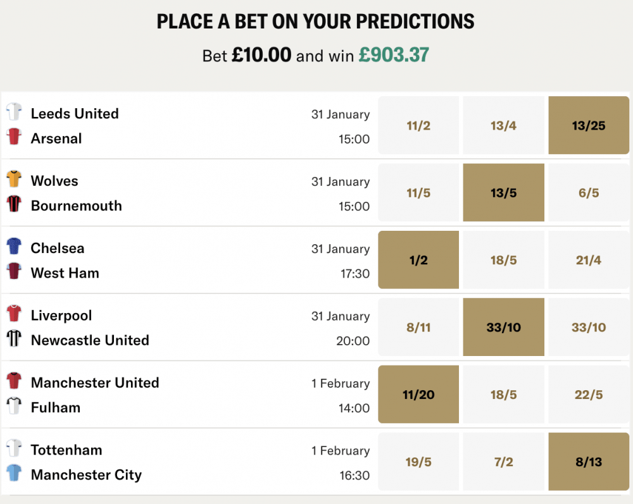Select the 18/5 draw odds for Chelsea match
Image resolution: width=633 pixels, height=504 pixels.
click(x=503, y=259)
